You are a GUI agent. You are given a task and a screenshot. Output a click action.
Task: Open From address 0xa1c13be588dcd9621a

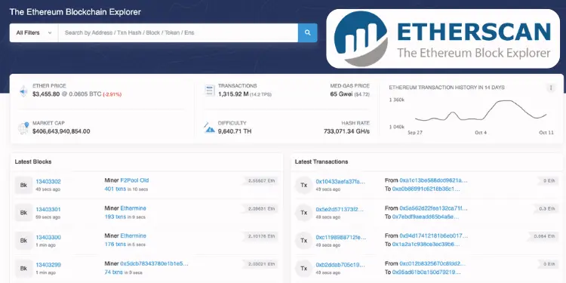433,180
